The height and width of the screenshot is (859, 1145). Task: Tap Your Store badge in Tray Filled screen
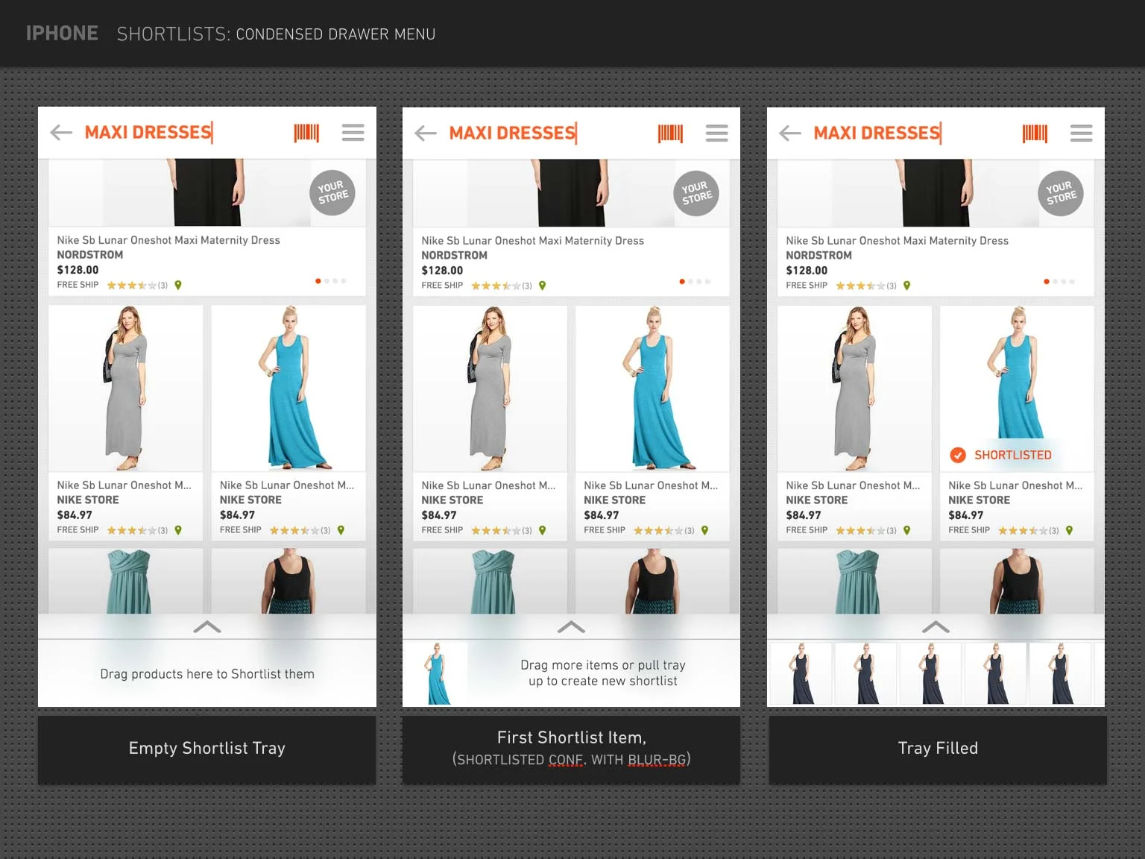click(1060, 193)
